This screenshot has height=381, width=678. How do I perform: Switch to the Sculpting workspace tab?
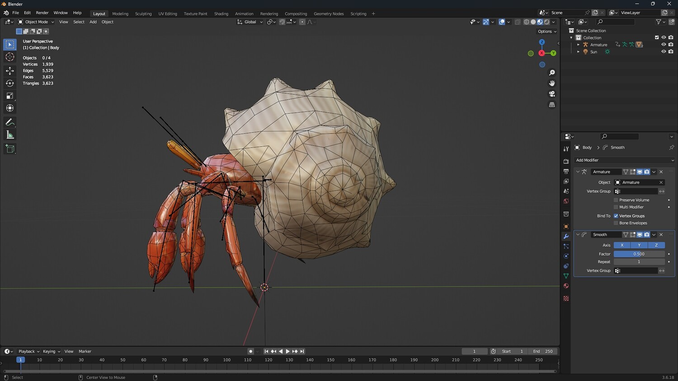(143, 14)
